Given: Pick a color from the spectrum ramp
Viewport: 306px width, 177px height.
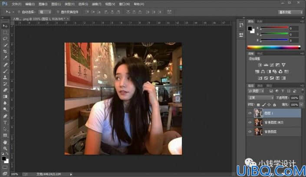Looking at the screenshot, I should [x=274, y=47].
